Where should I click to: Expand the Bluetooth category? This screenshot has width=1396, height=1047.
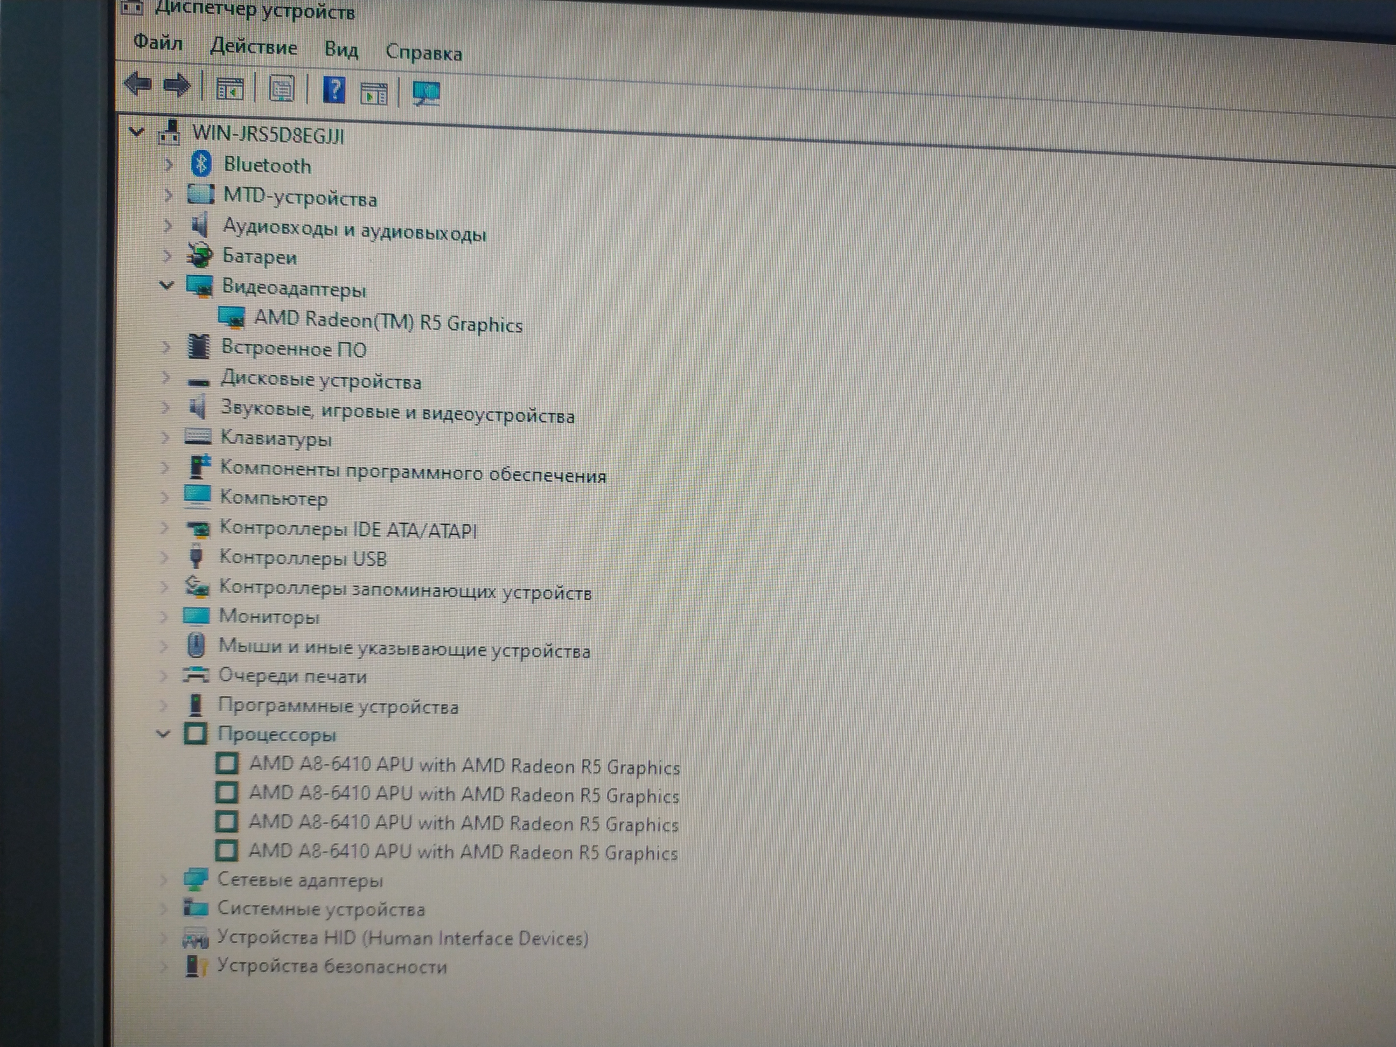coord(169,164)
